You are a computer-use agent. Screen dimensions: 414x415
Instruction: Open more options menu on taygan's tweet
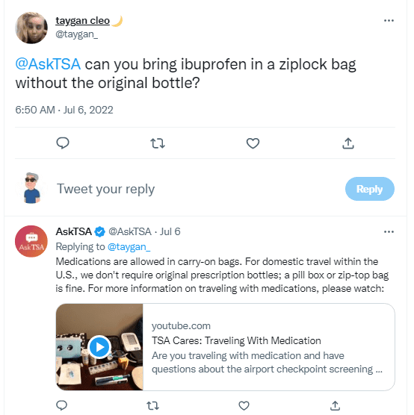(x=389, y=20)
